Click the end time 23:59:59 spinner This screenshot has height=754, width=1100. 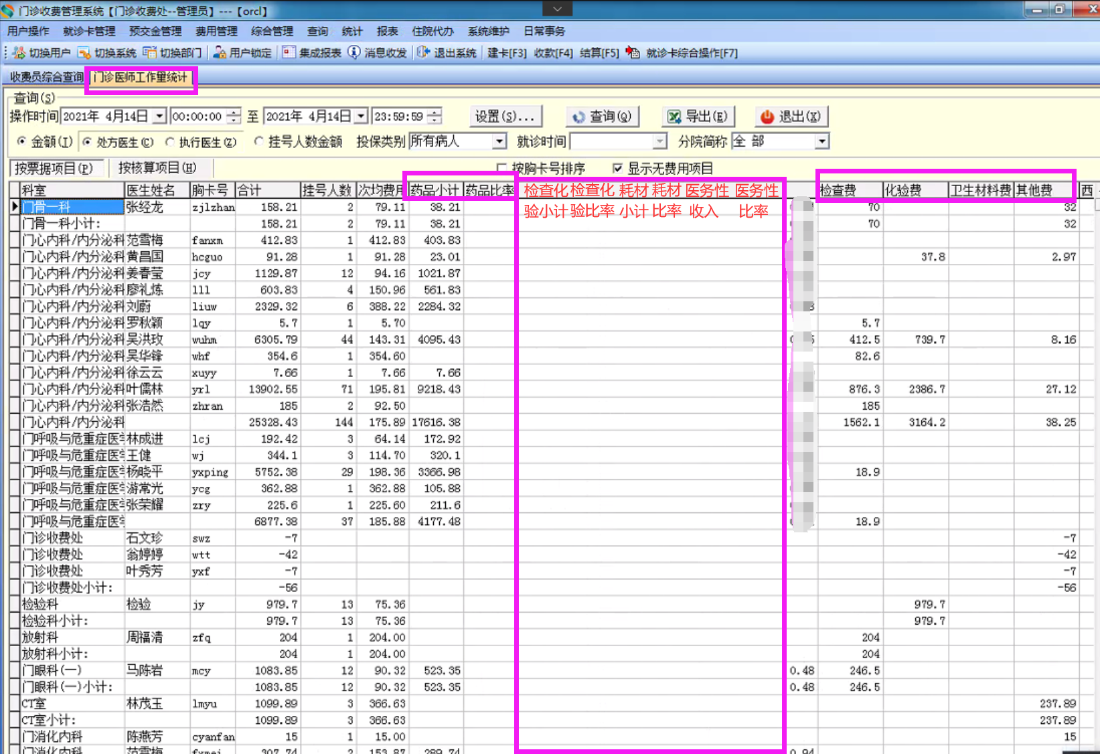pos(435,117)
